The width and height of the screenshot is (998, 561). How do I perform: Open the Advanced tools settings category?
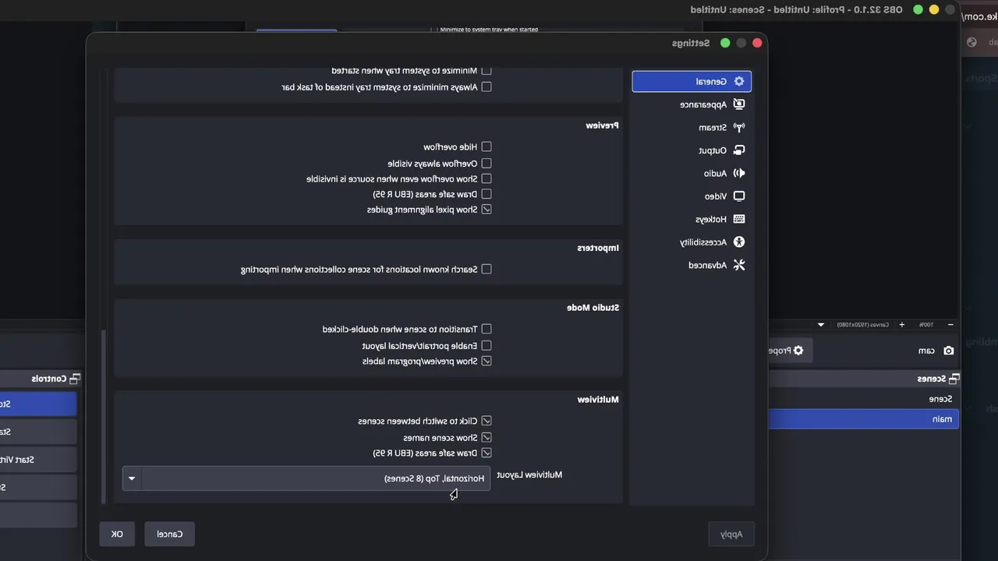[717, 265]
